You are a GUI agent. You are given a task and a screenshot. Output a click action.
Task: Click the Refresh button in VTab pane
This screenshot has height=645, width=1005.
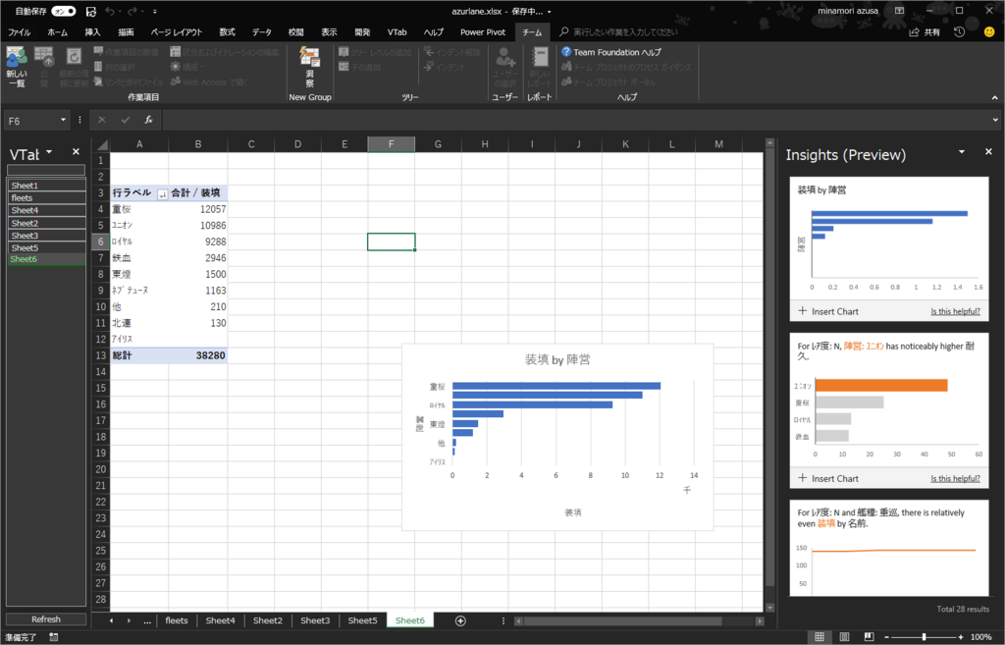[46, 619]
